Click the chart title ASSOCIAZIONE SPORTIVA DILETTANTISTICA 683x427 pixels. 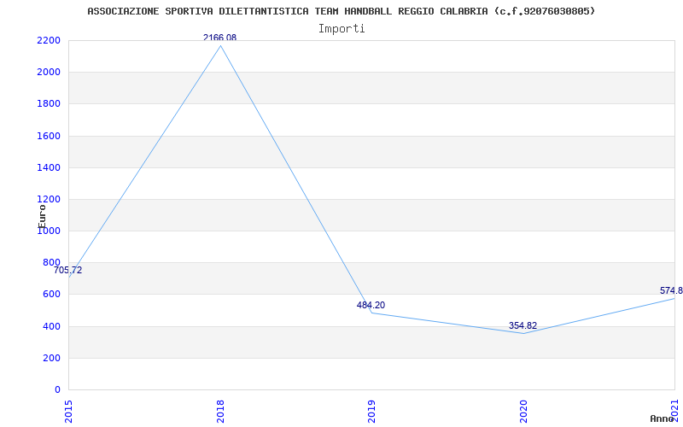pos(341,11)
